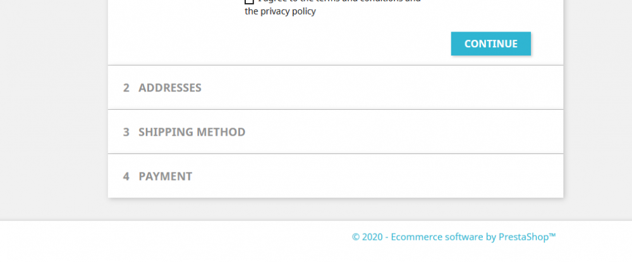Open the PAYMENT step heading
This screenshot has width=632, height=262.
tap(165, 176)
